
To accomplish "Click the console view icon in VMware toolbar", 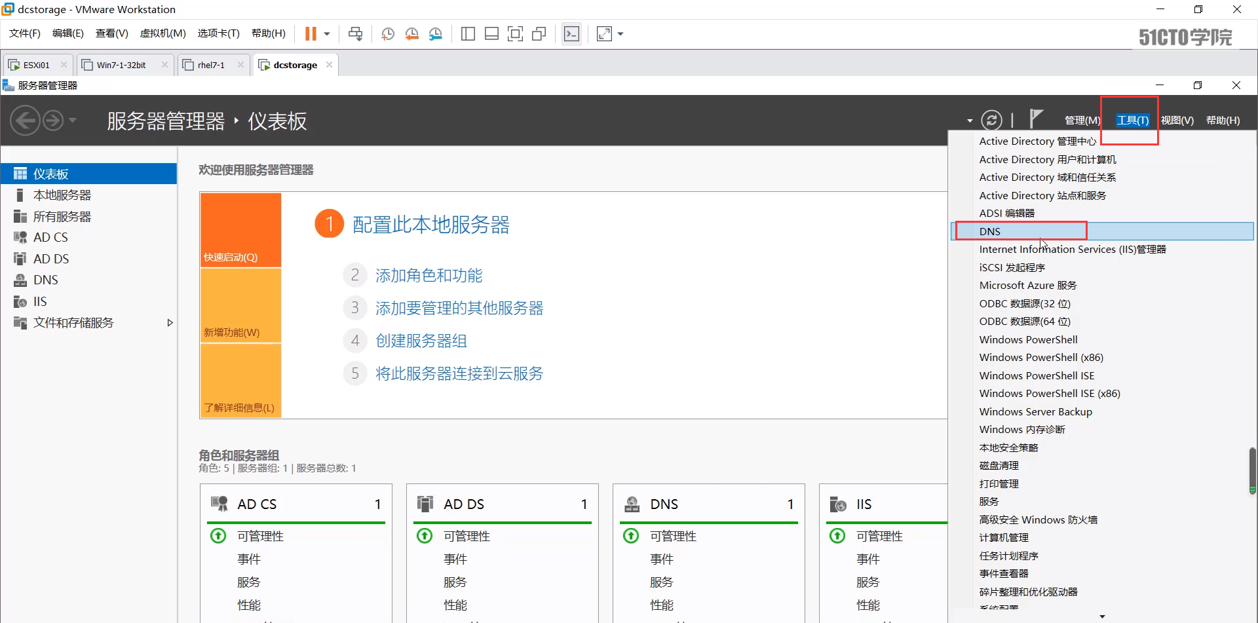I will point(571,33).
